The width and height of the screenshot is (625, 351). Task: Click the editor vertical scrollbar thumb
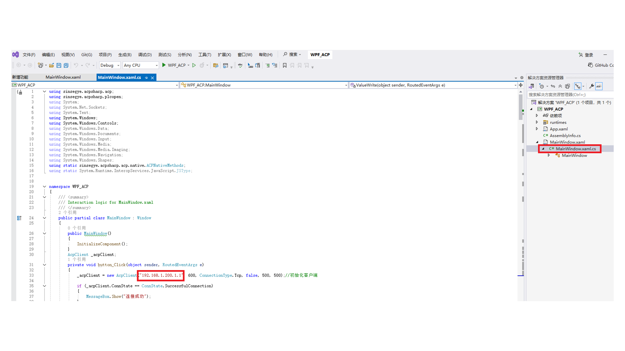(x=520, y=107)
